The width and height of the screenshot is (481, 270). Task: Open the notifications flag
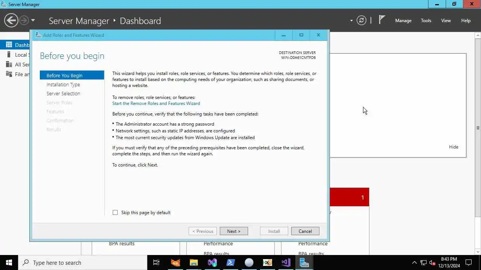tap(382, 20)
